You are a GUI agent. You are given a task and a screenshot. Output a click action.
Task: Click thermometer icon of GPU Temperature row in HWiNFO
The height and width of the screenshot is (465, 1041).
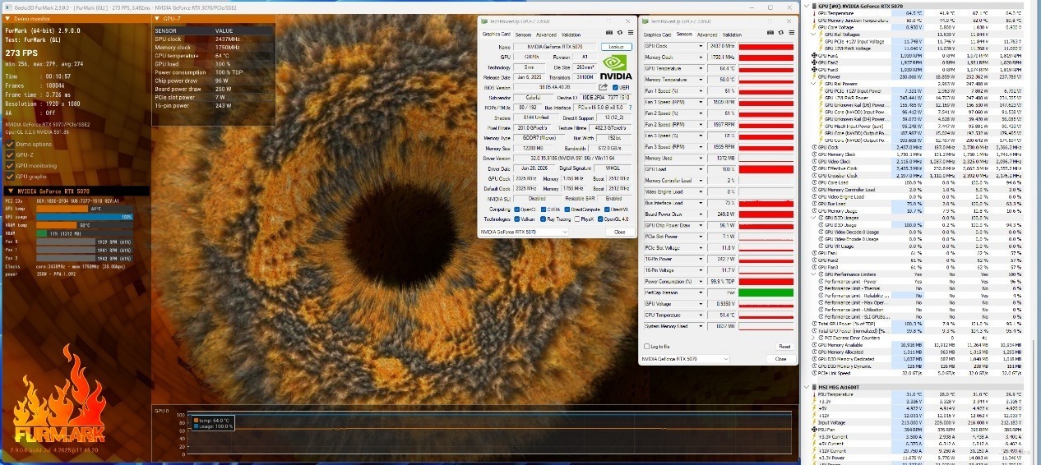click(x=814, y=13)
